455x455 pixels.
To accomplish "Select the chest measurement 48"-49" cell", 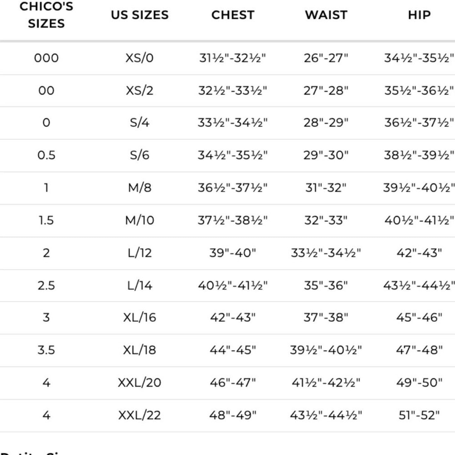I will (233, 415).
